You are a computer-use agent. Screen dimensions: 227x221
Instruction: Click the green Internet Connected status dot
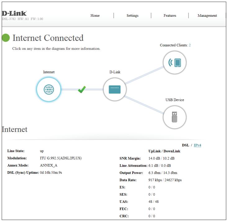point(6,38)
